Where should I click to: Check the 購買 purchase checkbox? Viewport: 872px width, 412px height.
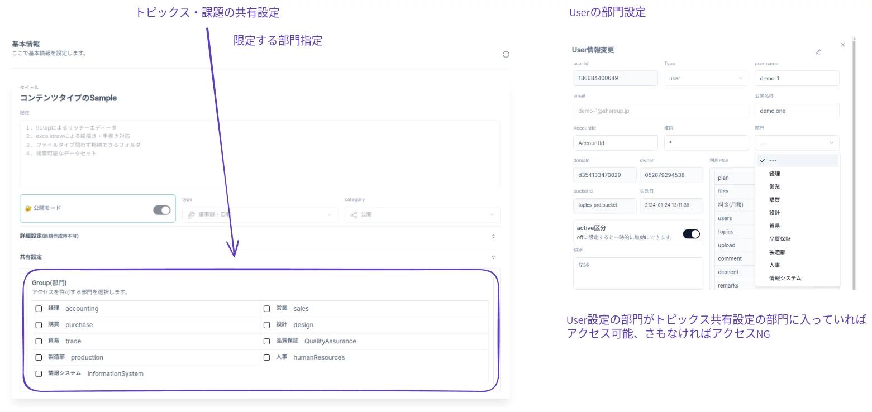click(x=39, y=325)
